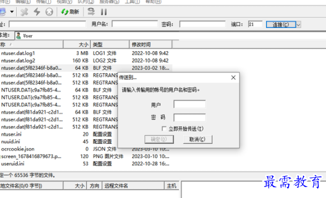Sort local files by the 类型 column header

[110, 45]
